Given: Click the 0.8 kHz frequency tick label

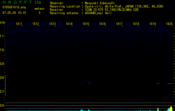Looking at the screenshot, I should coord(2,78).
